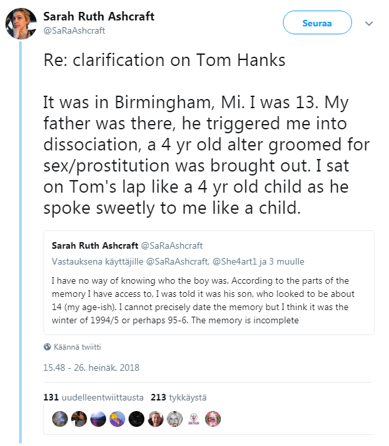Open the pink floral liker avatar
This screenshot has height=446, width=389.
213,419
